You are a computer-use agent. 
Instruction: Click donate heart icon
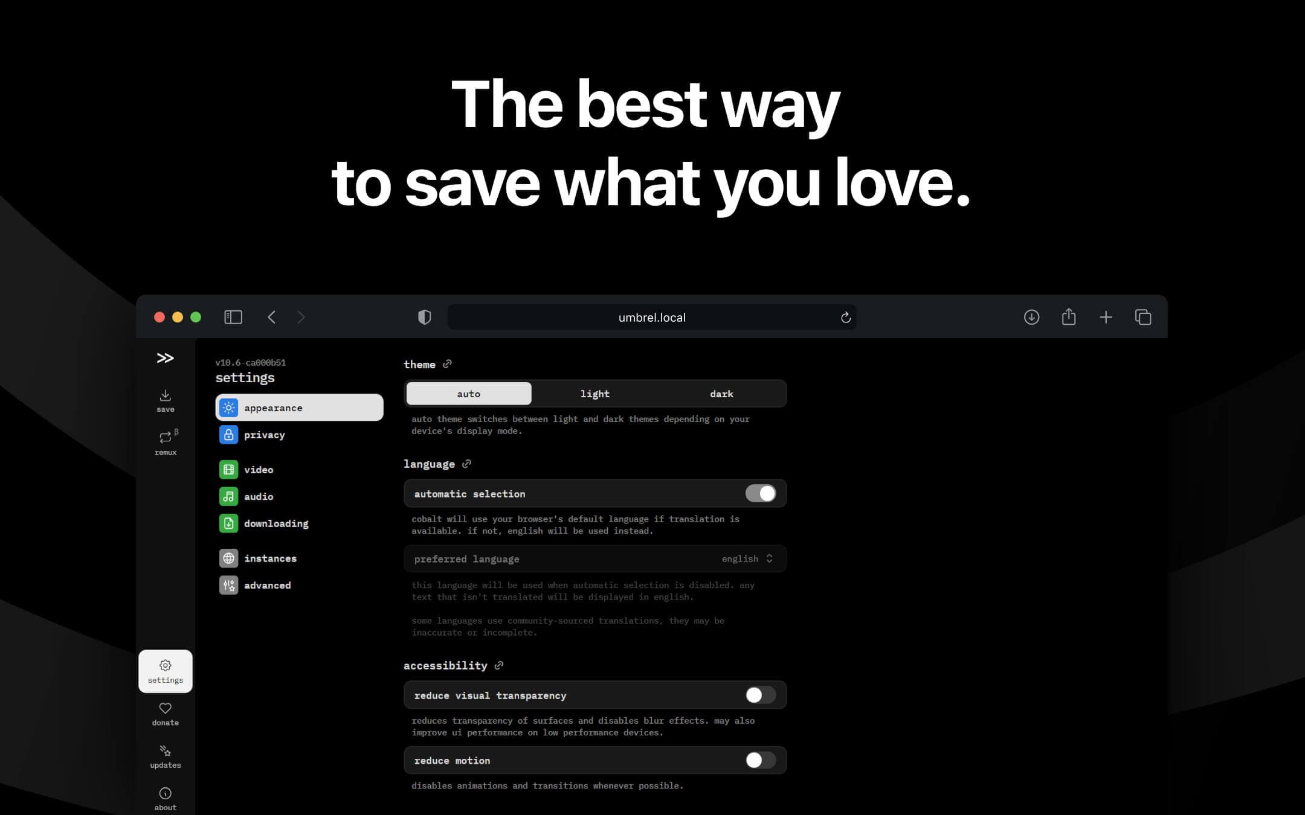[x=164, y=708]
